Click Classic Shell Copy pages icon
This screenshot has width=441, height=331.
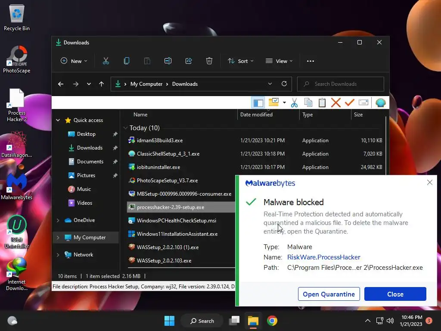(308, 103)
